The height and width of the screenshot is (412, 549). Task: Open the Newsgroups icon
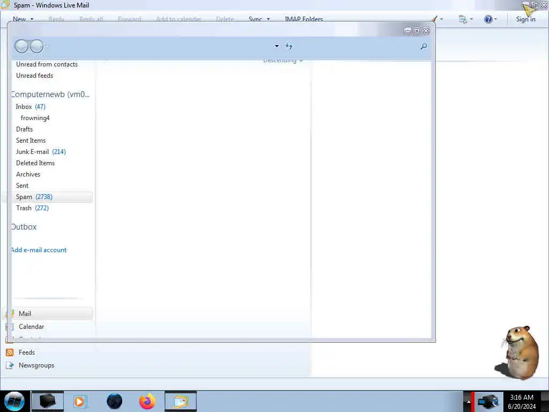click(10, 365)
